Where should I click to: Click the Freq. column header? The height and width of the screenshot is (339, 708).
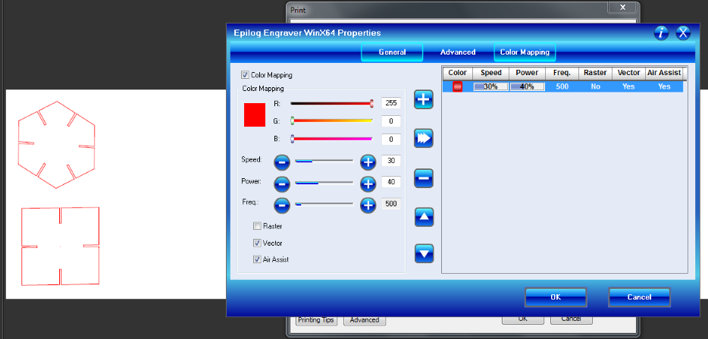click(x=562, y=73)
